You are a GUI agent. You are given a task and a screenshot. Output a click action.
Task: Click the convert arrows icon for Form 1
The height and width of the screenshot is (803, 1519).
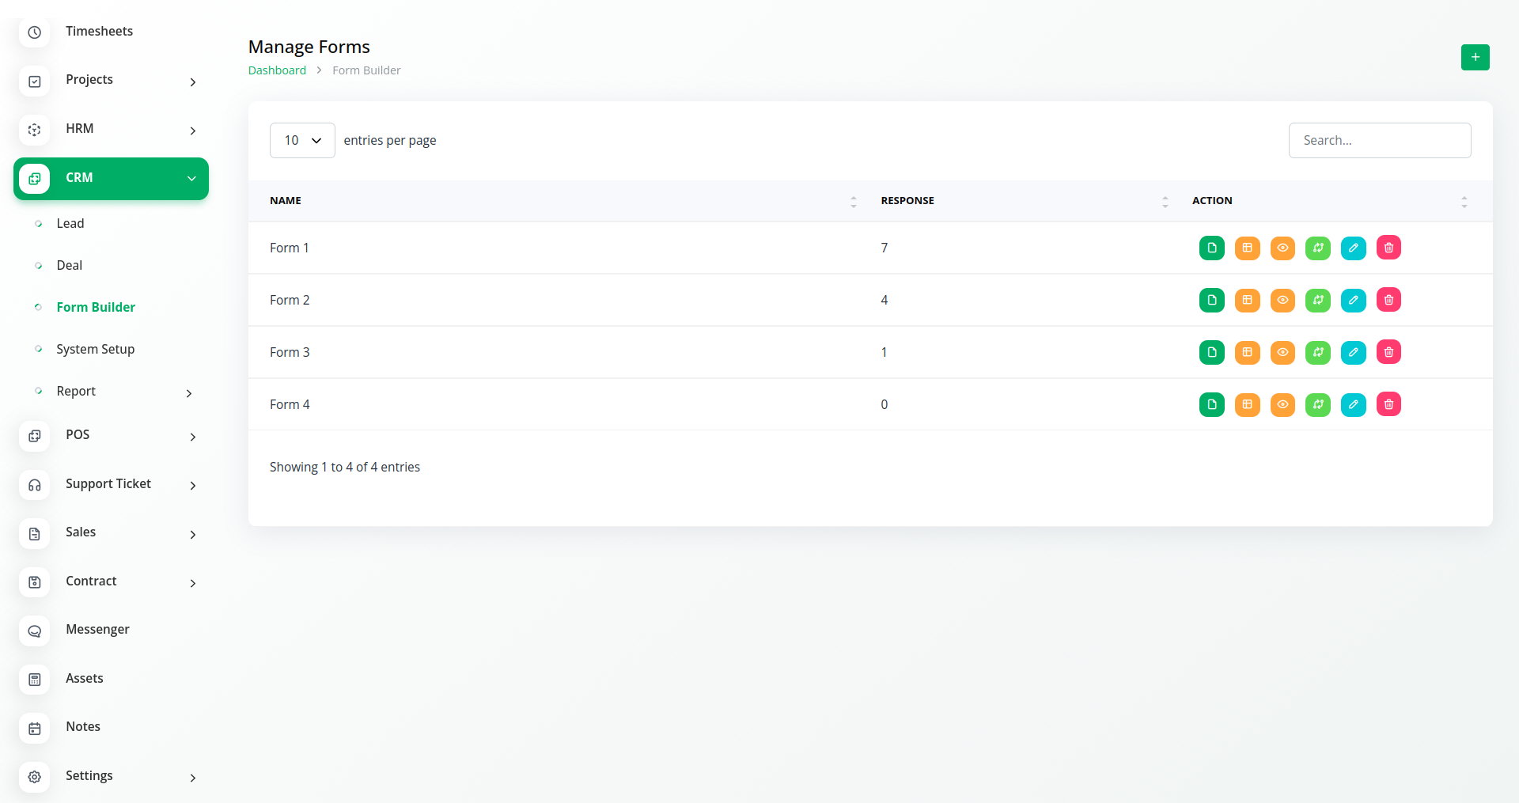(x=1317, y=248)
